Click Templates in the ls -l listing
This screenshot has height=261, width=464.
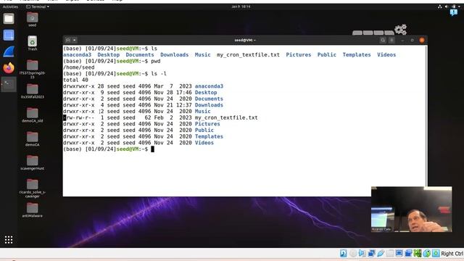209,136
